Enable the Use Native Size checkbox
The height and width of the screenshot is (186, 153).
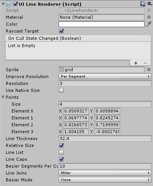(x=61, y=90)
